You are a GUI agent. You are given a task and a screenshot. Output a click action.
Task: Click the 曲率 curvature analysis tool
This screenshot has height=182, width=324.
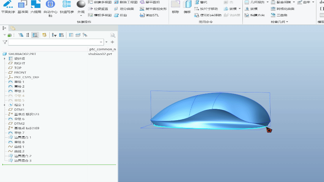[x=304, y=2]
